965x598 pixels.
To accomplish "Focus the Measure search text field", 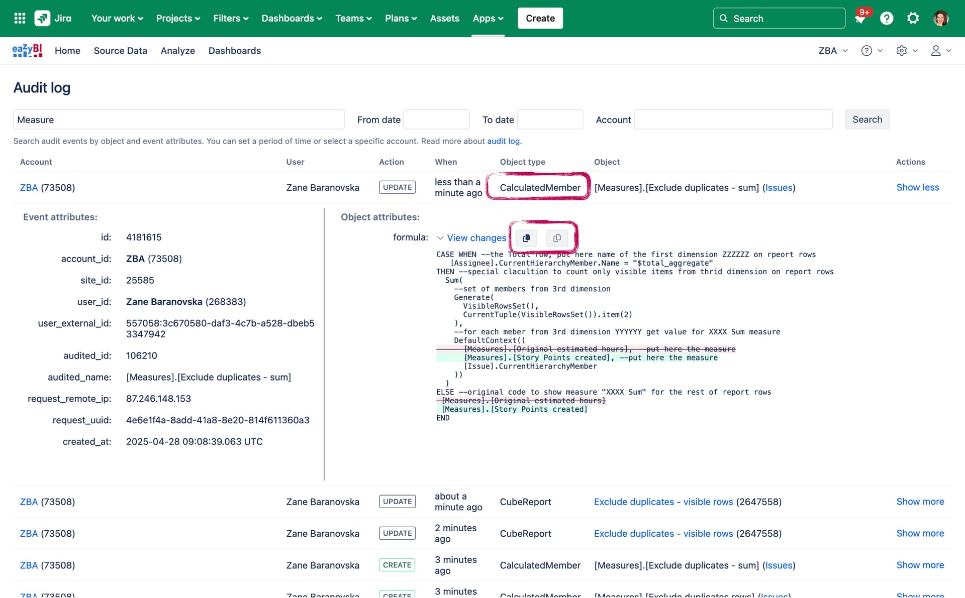I will pyautogui.click(x=178, y=119).
